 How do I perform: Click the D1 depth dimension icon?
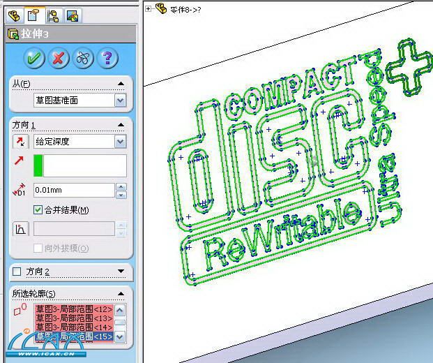tap(19, 190)
